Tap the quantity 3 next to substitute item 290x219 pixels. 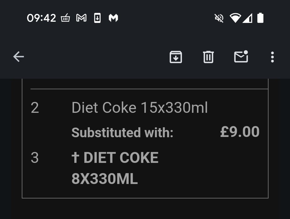(35, 158)
